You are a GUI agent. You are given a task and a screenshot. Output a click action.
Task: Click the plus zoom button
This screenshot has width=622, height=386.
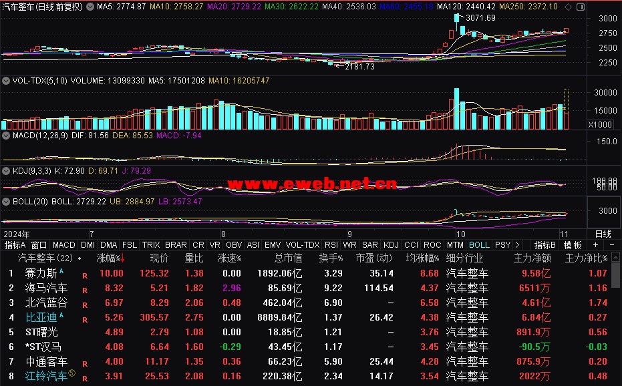(x=595, y=245)
